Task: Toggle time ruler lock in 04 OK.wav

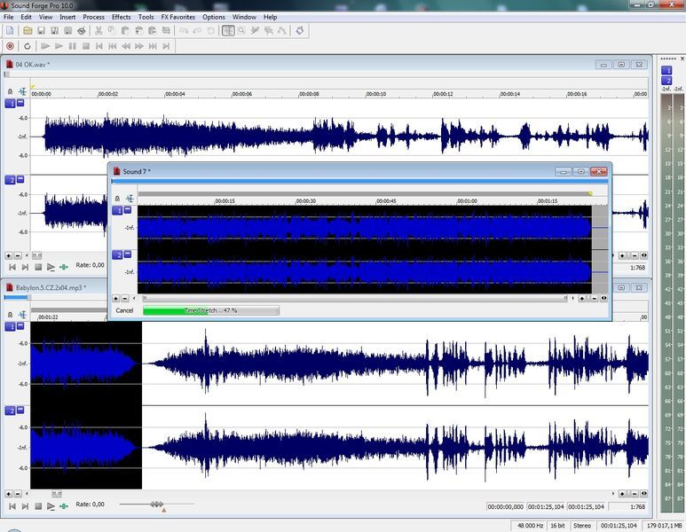Action: [x=10, y=91]
